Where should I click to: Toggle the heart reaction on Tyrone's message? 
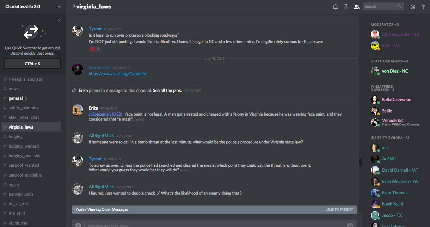coord(95,49)
